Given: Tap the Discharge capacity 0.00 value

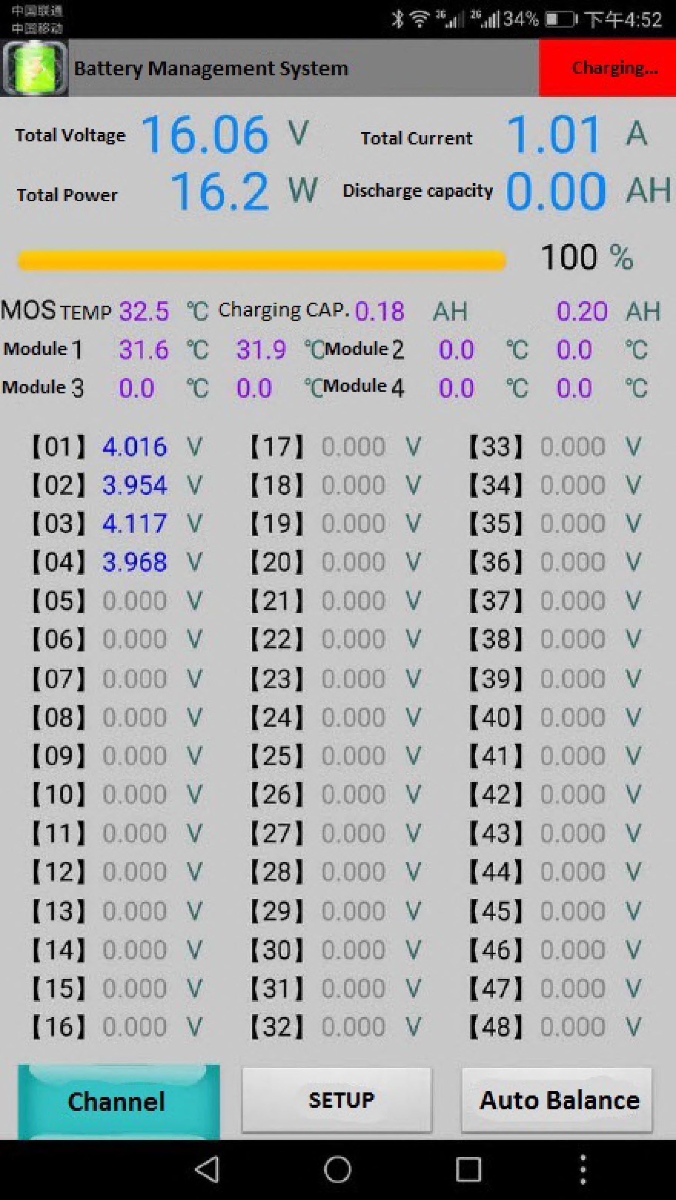Looking at the screenshot, I should pos(555,191).
